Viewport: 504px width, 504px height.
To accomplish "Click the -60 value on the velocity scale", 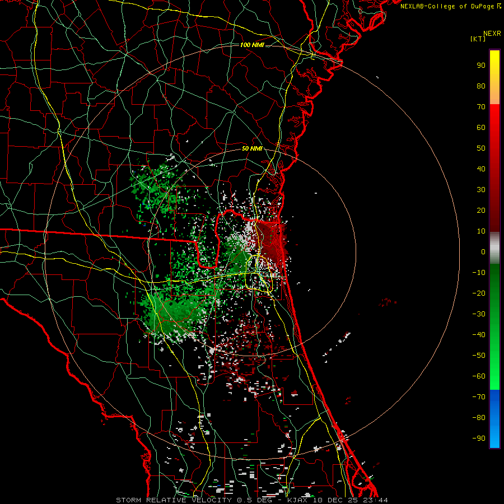I will [479, 376].
